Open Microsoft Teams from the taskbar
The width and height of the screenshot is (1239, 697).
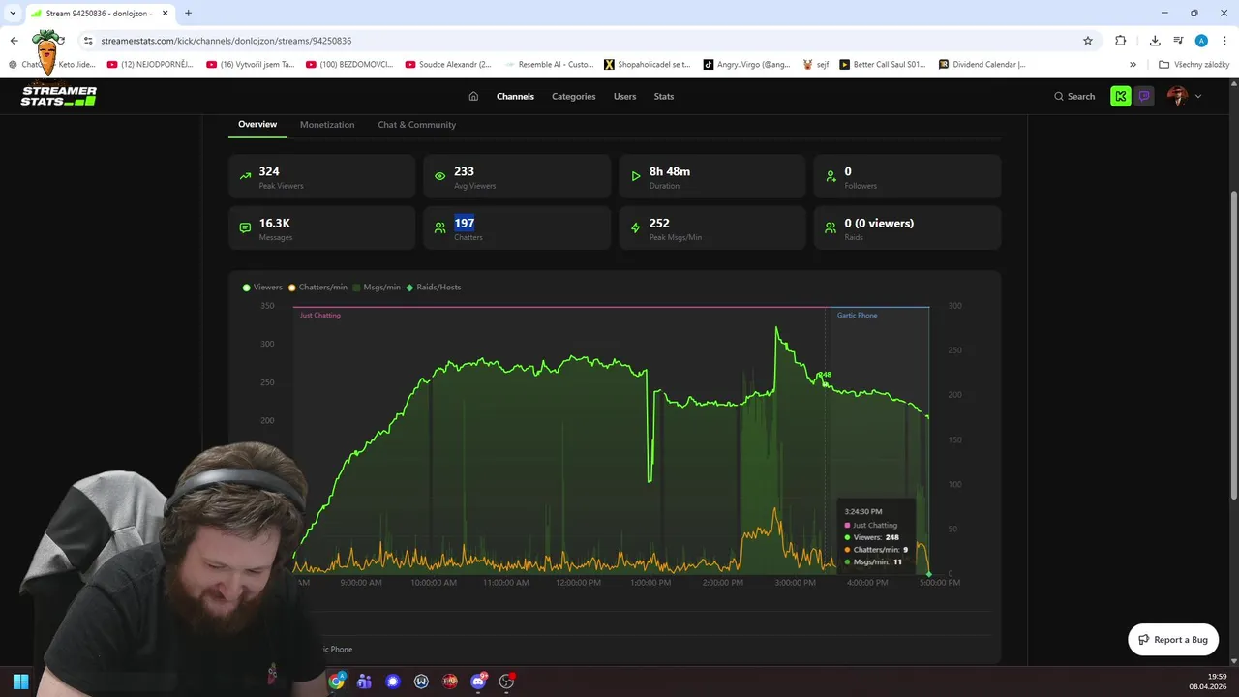364,682
